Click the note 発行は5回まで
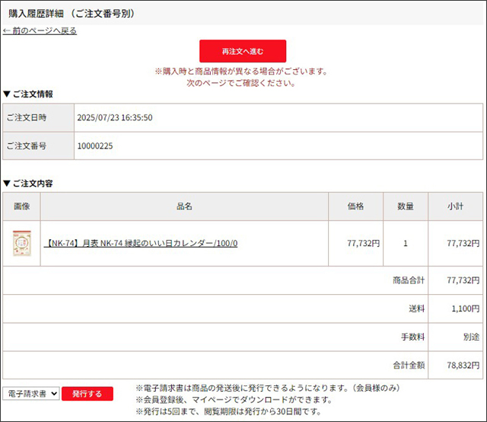487x422 pixels. pyautogui.click(x=228, y=412)
